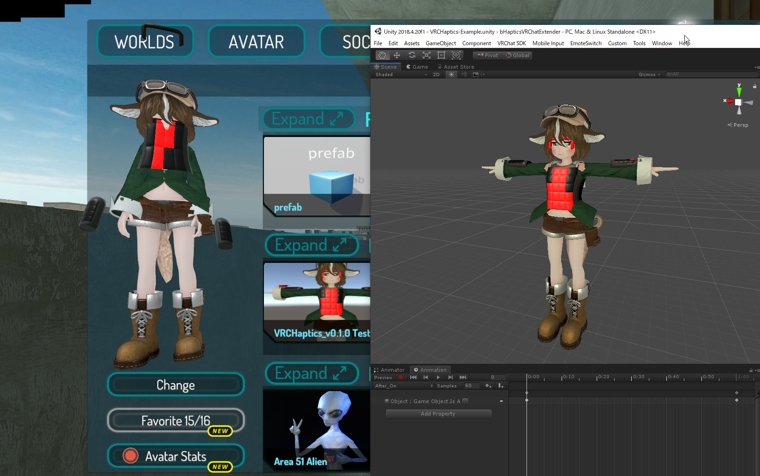
Task: Toggle 2D mode in the Scene view
Action: [436, 74]
